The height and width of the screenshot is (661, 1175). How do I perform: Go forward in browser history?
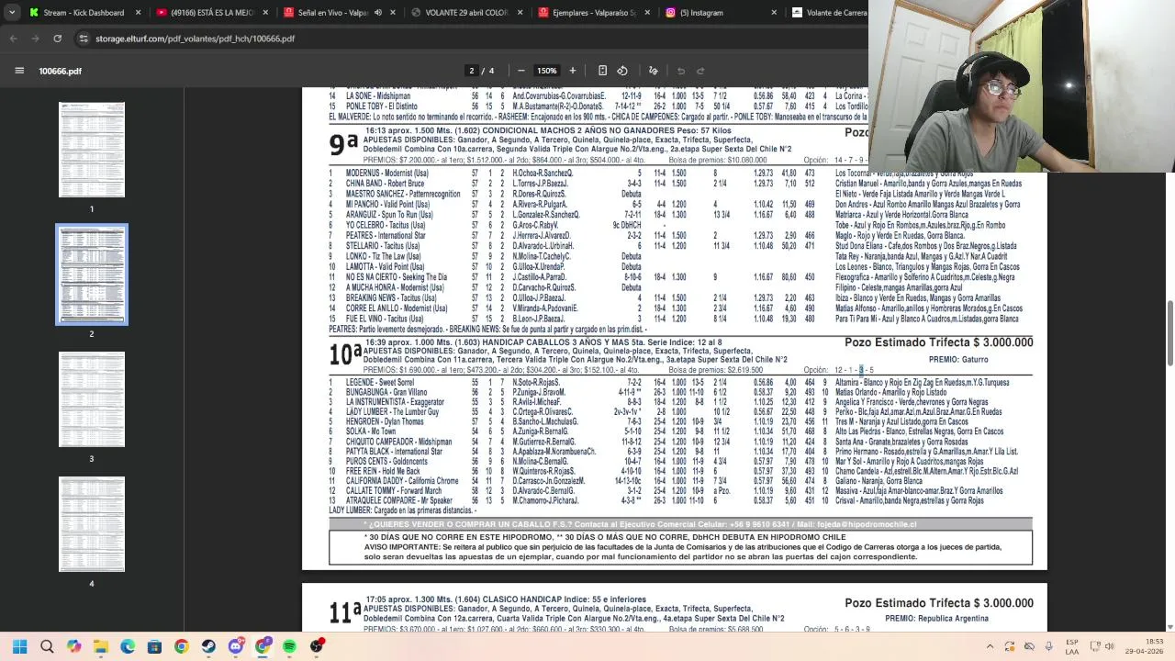point(35,39)
